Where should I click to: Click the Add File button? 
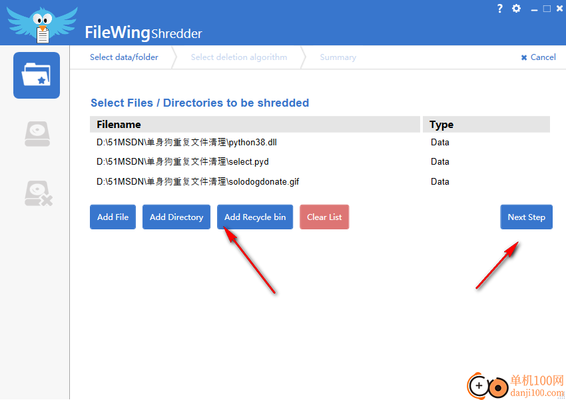point(113,217)
